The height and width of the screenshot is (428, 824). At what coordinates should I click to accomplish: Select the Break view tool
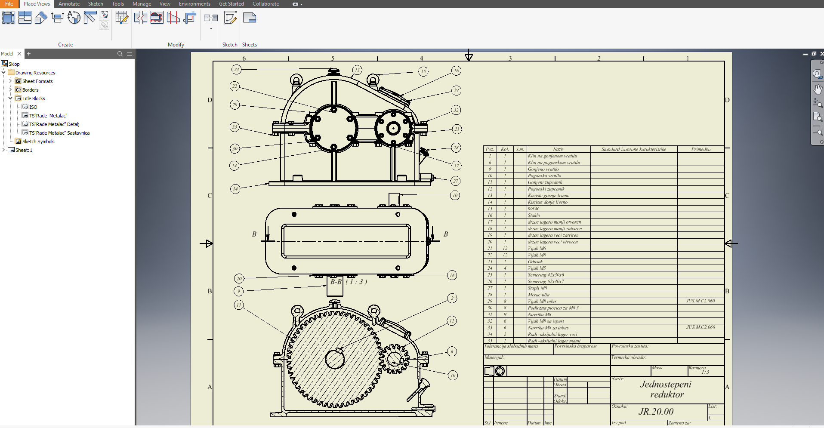point(141,18)
